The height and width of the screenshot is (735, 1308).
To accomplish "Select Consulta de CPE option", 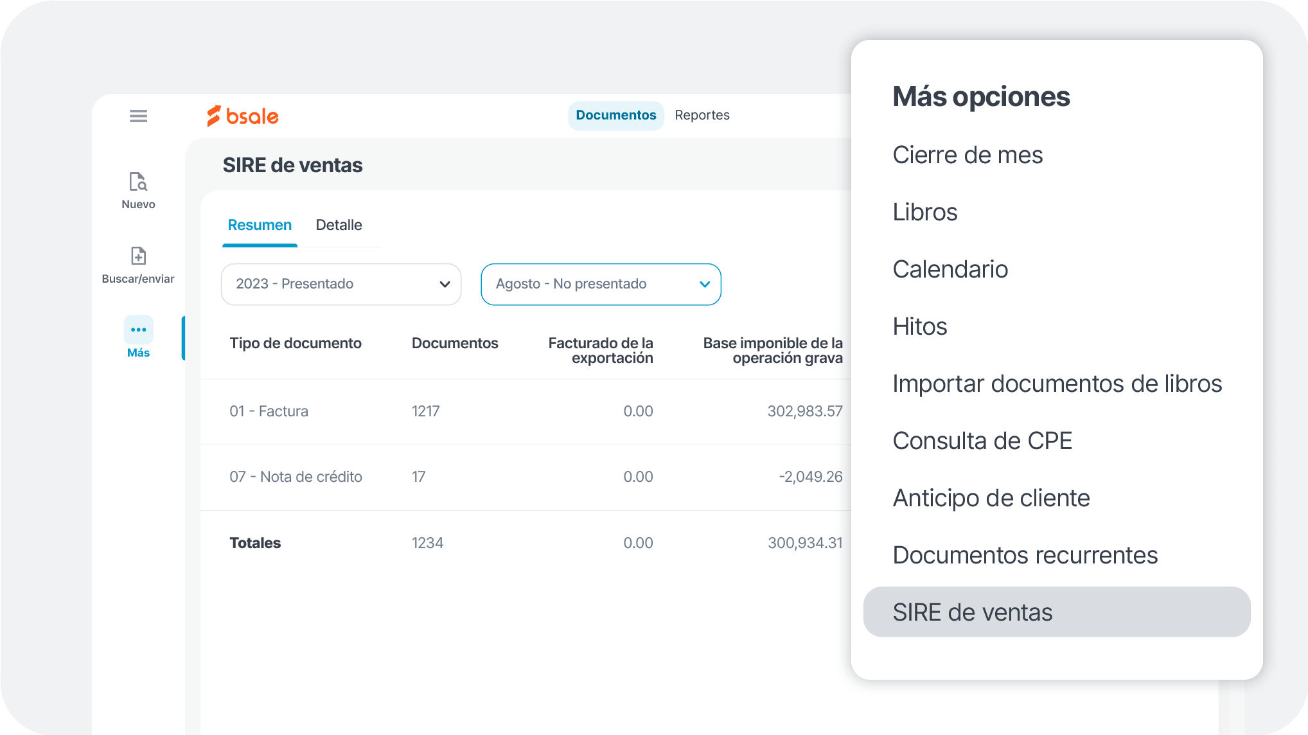I will coord(982,441).
